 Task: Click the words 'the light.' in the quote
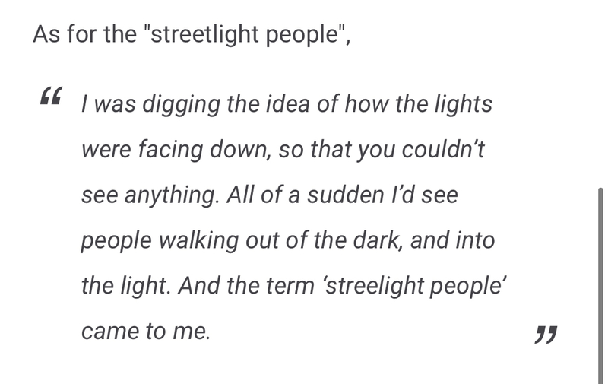click(x=125, y=286)
